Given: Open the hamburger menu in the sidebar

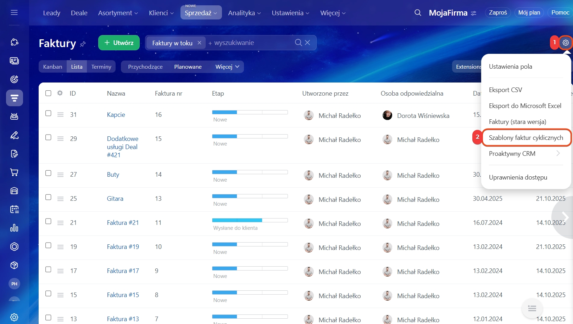Looking at the screenshot, I should (14, 13).
